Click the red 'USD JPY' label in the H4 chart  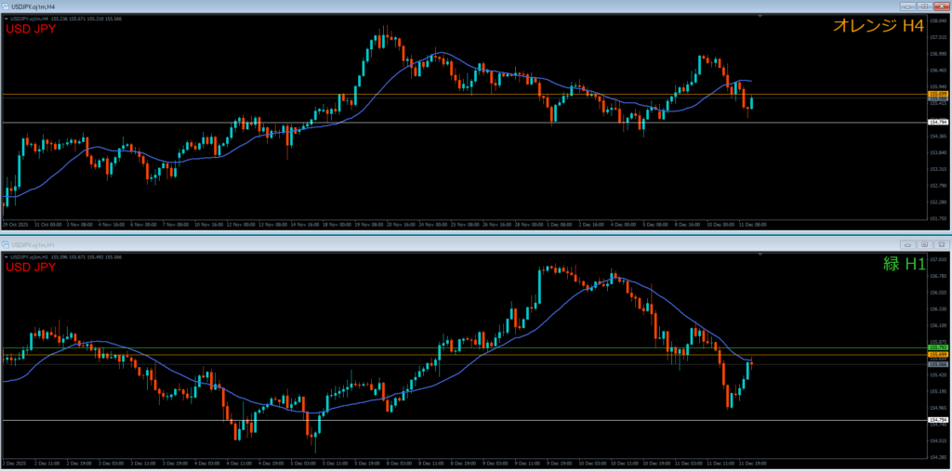(x=31, y=29)
